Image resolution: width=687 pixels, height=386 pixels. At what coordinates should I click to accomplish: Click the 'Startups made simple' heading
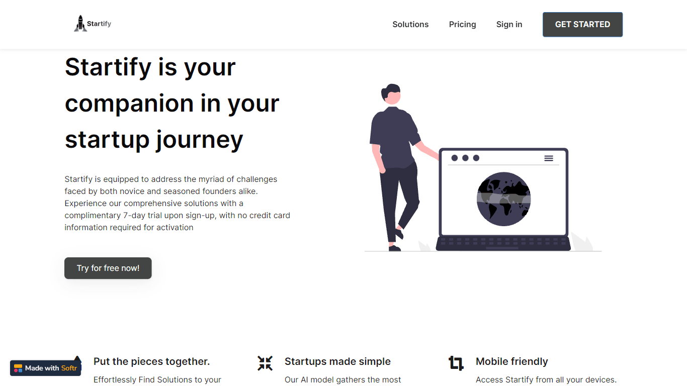pyautogui.click(x=337, y=361)
